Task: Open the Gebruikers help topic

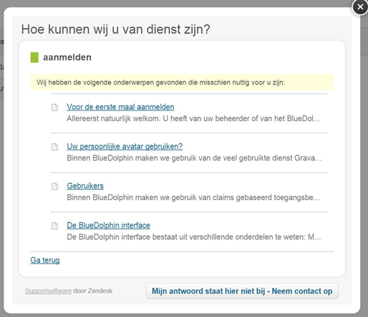Action: click(85, 186)
